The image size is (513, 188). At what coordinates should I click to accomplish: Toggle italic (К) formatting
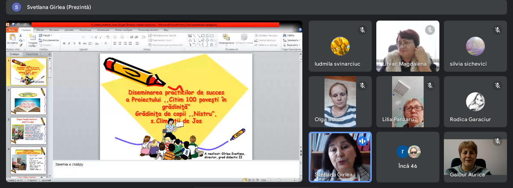[69, 44]
